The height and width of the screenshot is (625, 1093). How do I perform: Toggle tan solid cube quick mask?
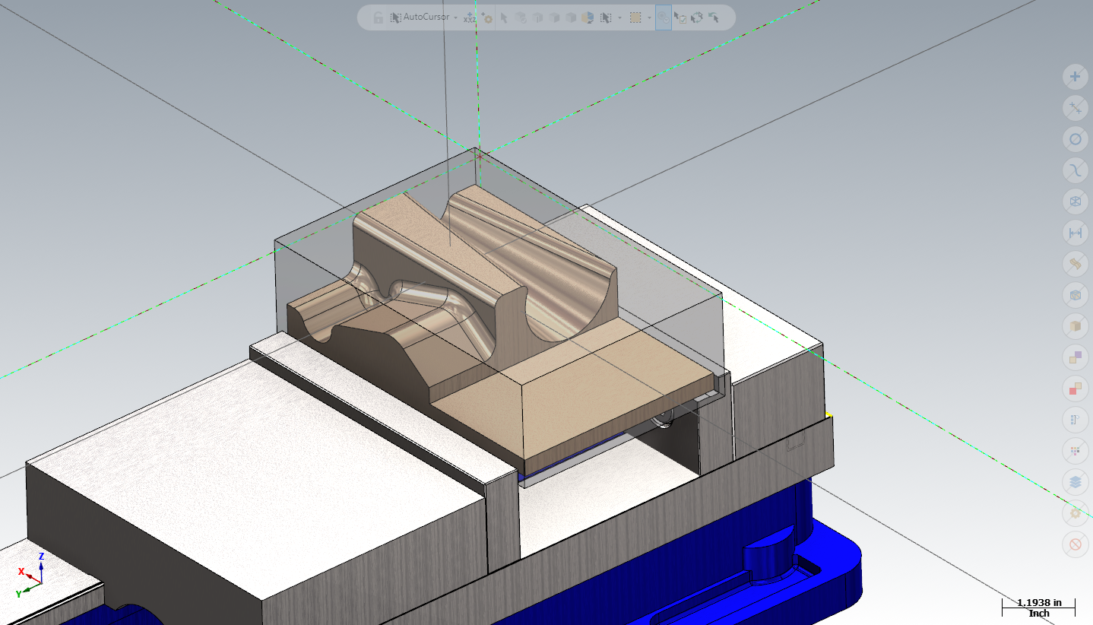1075,326
